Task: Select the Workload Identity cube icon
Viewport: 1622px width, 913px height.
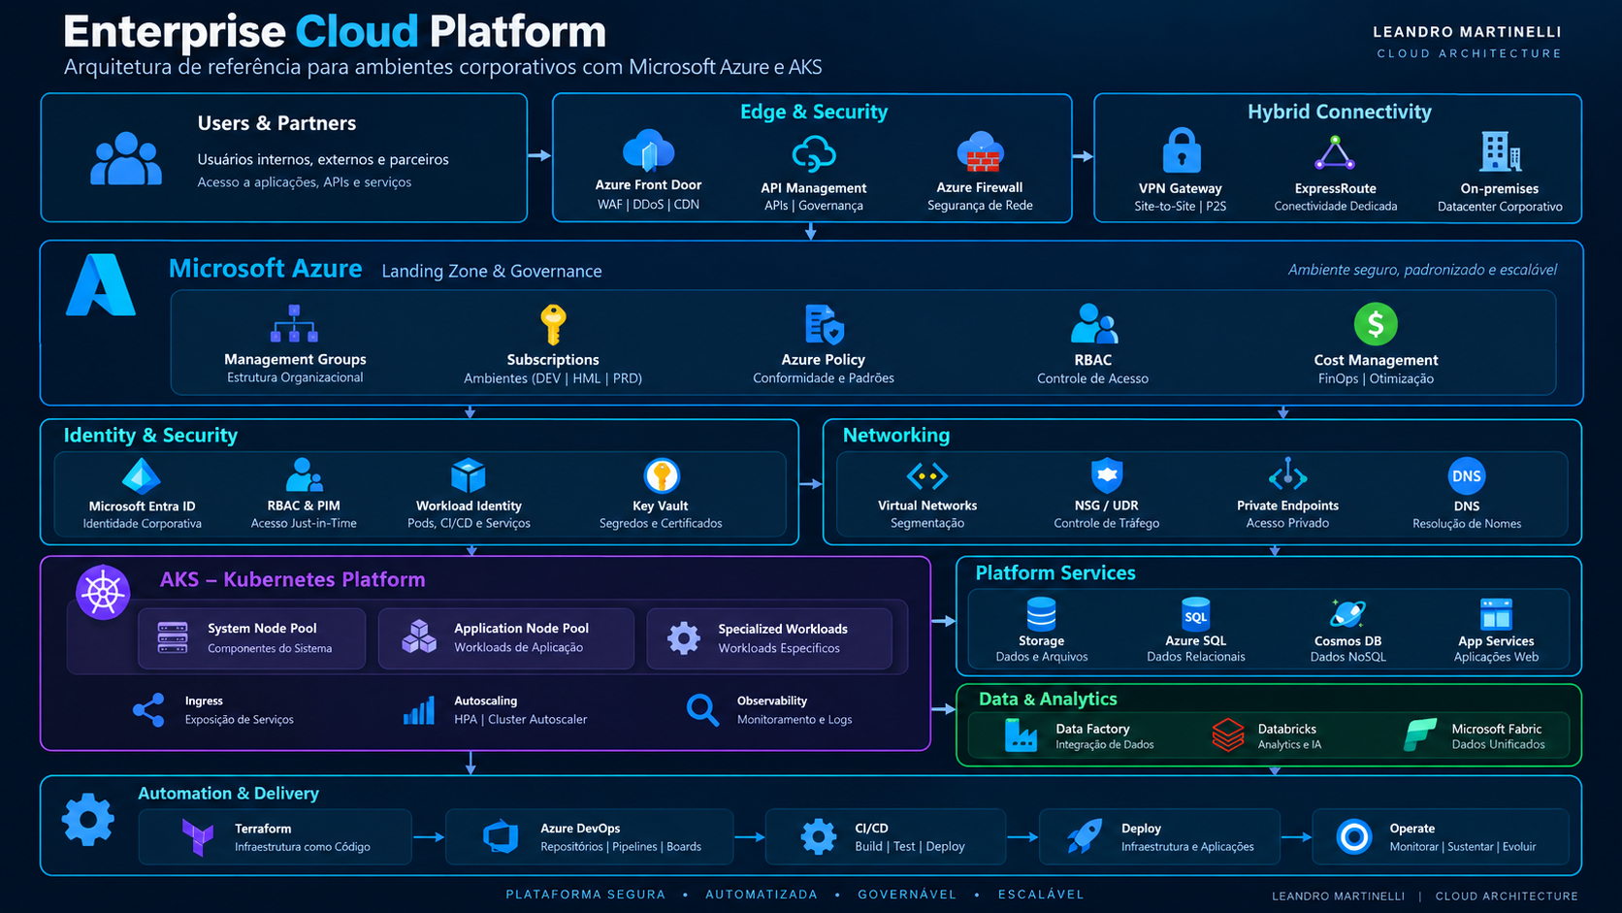Action: coord(469,475)
